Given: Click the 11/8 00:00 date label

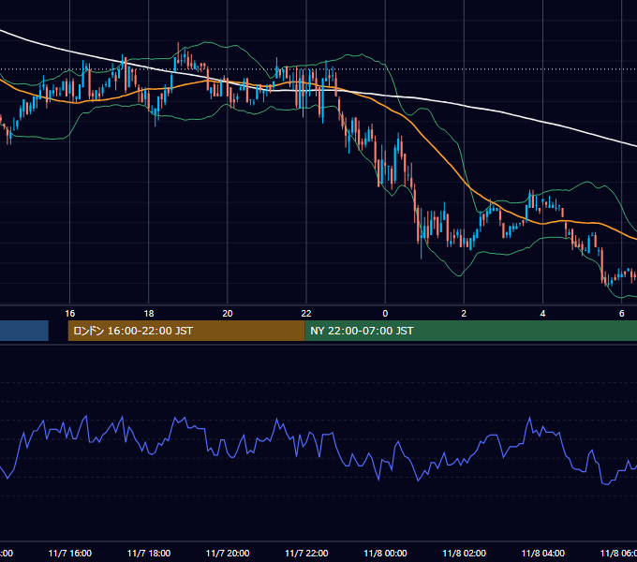Looking at the screenshot, I should tap(385, 553).
